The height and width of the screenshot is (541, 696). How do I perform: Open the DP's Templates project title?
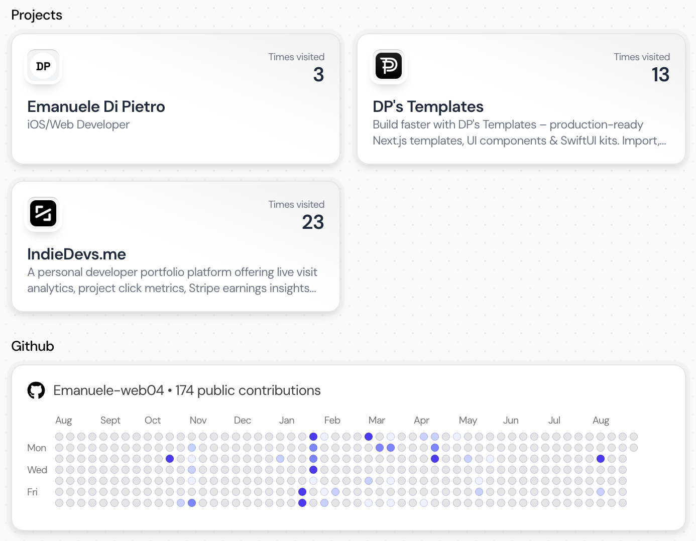point(428,106)
